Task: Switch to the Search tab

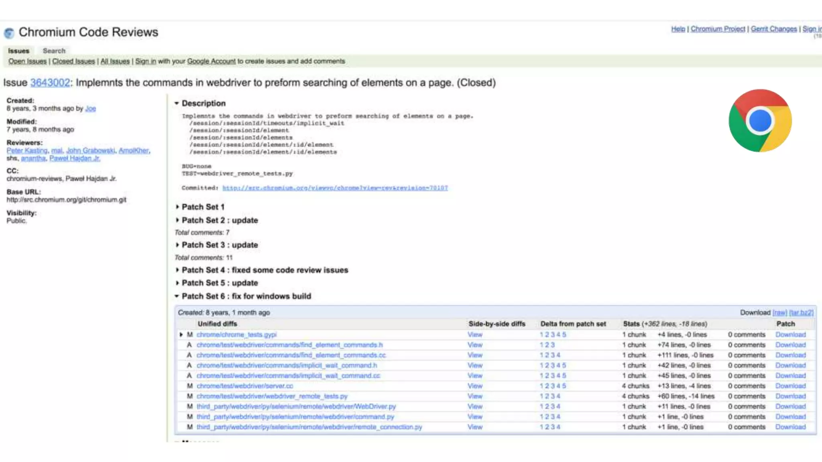Action: click(x=54, y=51)
